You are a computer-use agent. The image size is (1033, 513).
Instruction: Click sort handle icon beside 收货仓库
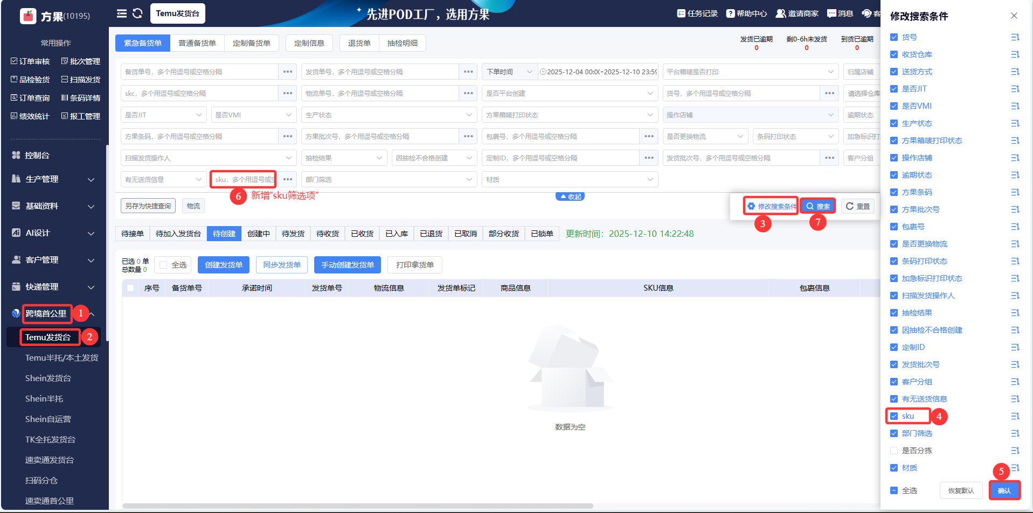[x=1015, y=54]
